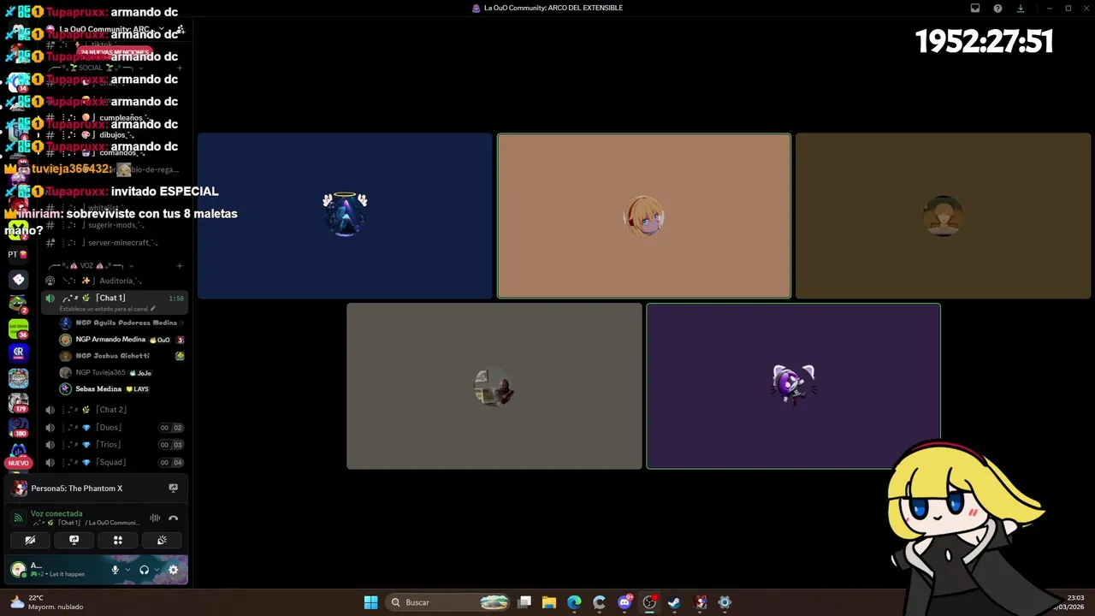Mute microphone in user panel
This screenshot has height=616, width=1095.
115,570
